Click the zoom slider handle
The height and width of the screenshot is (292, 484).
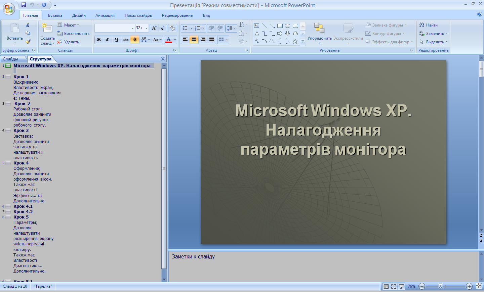coord(440,286)
